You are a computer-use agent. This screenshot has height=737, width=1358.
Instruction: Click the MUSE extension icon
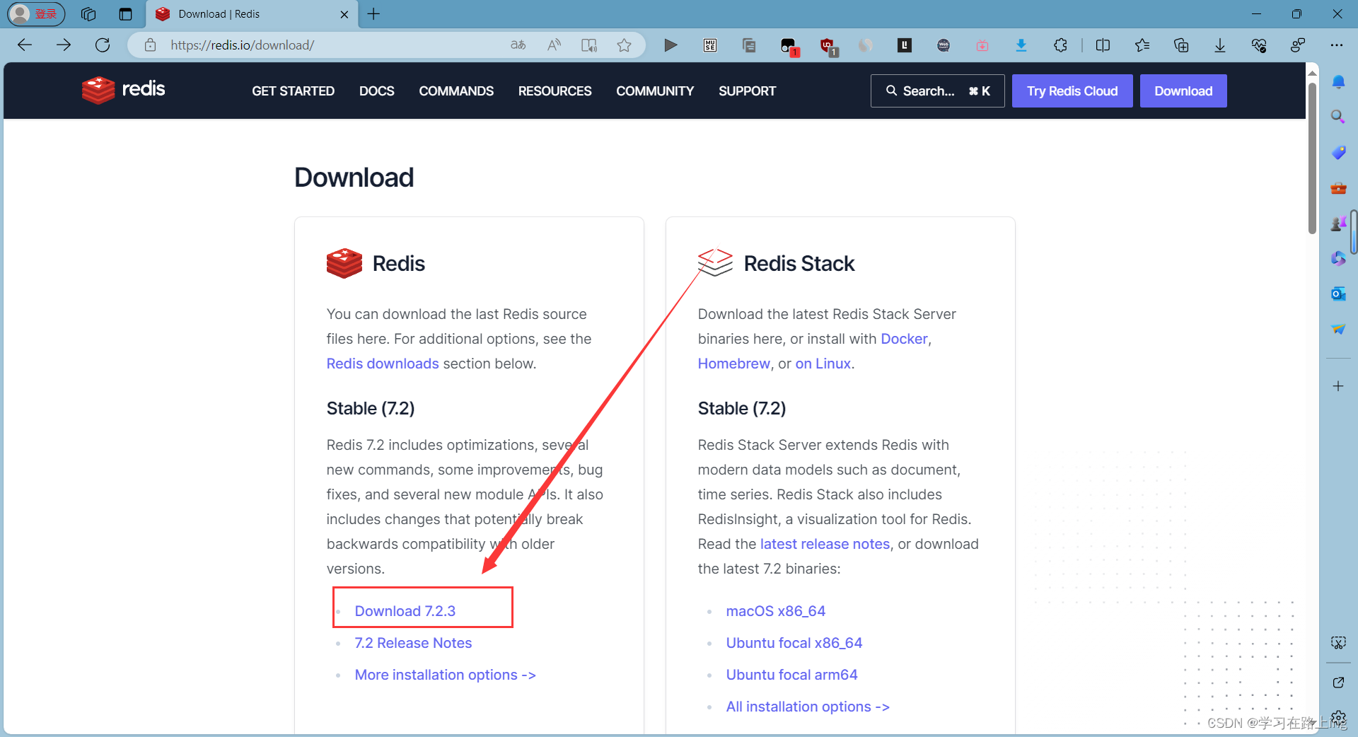tap(710, 45)
